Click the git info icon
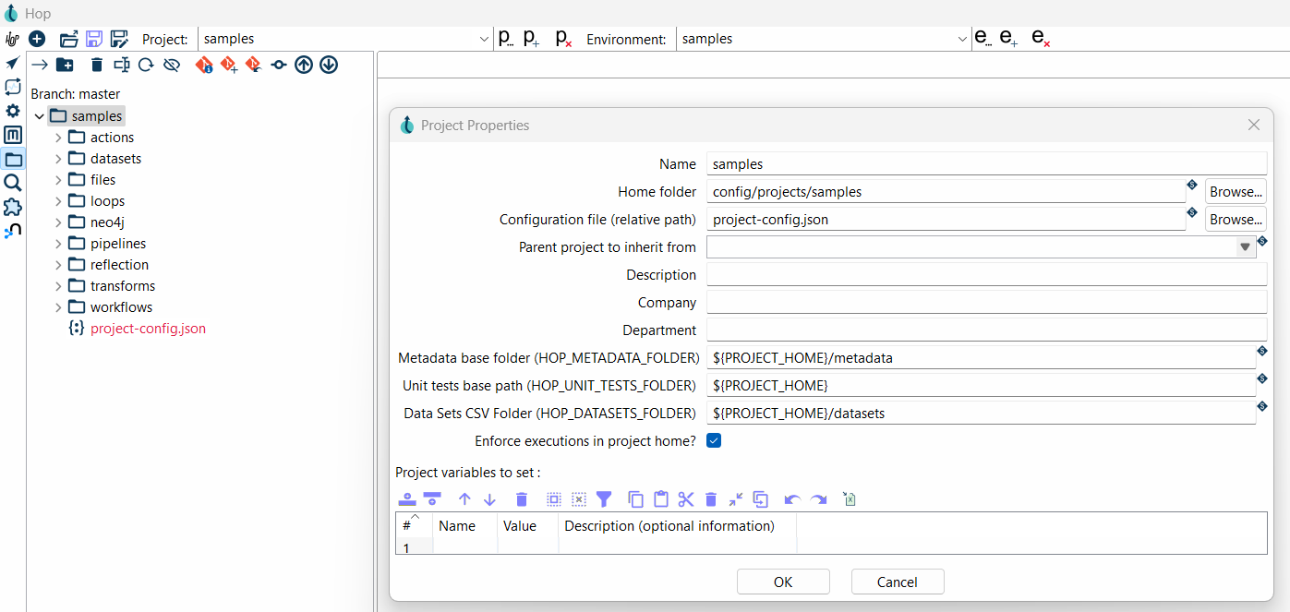Screen dimensions: 1290x612 (204, 65)
